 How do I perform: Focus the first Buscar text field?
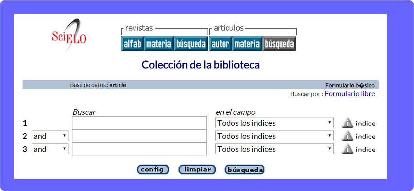[x=139, y=123]
